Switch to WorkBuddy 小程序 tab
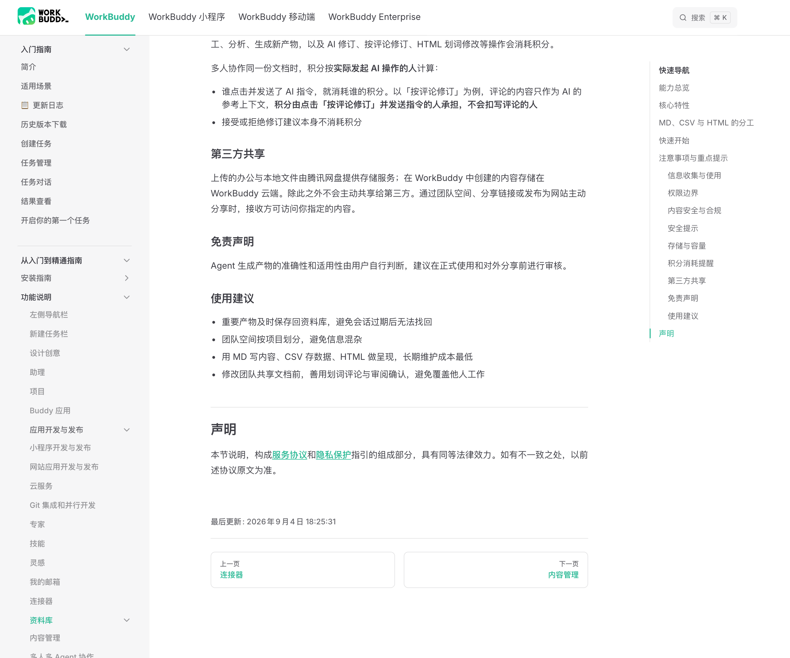790x658 pixels. tap(187, 17)
